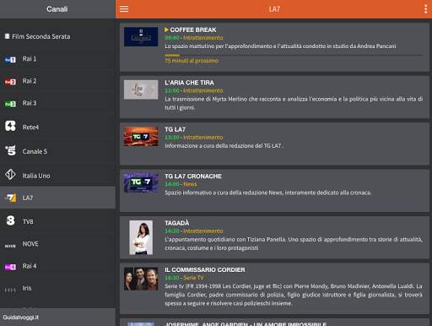Viewport: 432px width, 326px height.
Task: Click the TV8 channel logo
Action: 10,220
